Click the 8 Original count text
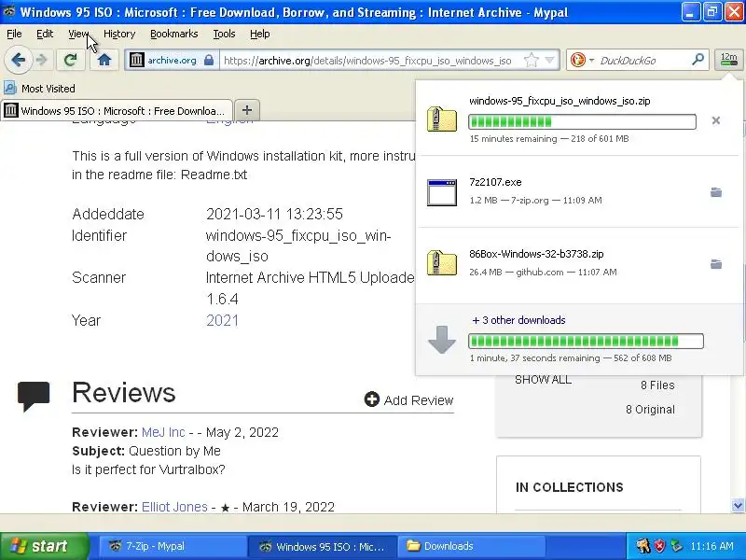The image size is (746, 560). [650, 410]
